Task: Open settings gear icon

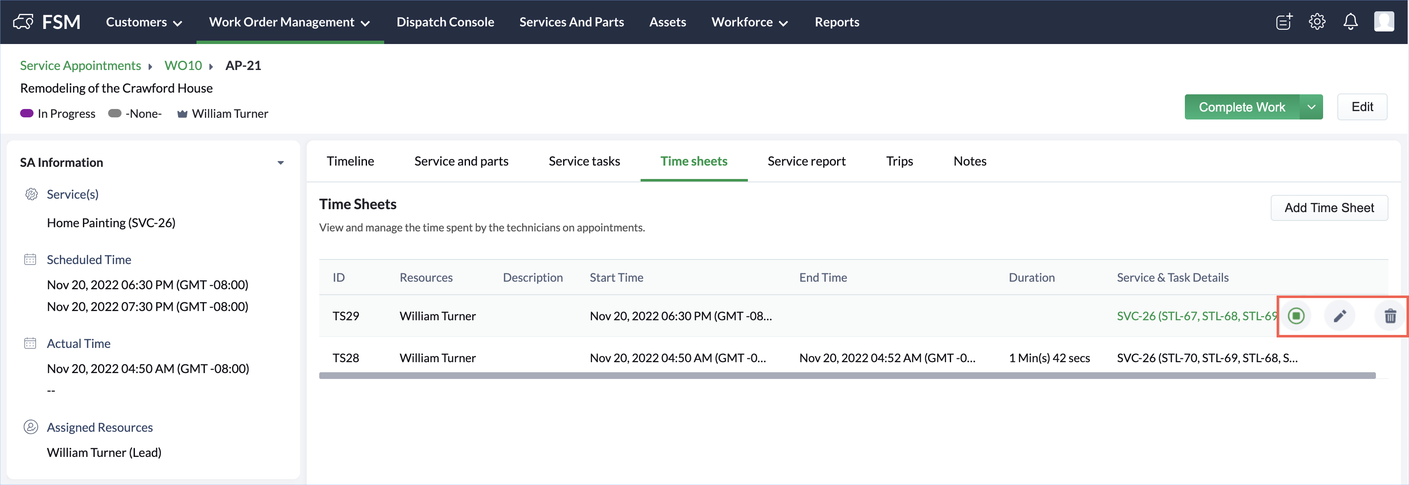Action: coord(1316,22)
